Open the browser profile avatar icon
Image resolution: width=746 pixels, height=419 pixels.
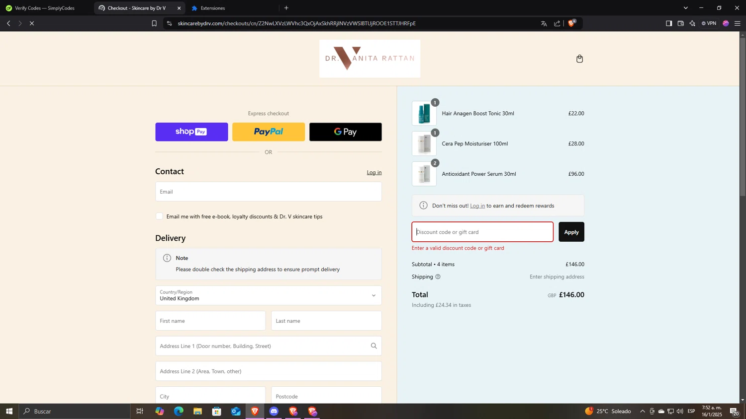pyautogui.click(x=726, y=23)
